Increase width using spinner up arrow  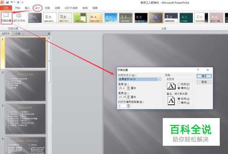coord(128,87)
